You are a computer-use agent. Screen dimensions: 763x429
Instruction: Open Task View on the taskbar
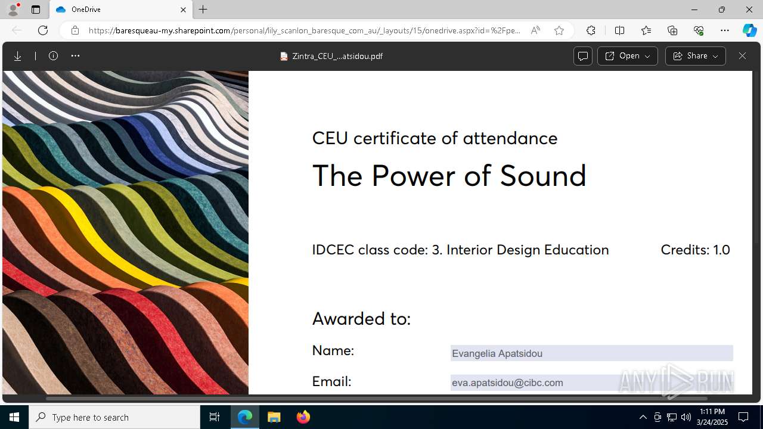point(215,417)
